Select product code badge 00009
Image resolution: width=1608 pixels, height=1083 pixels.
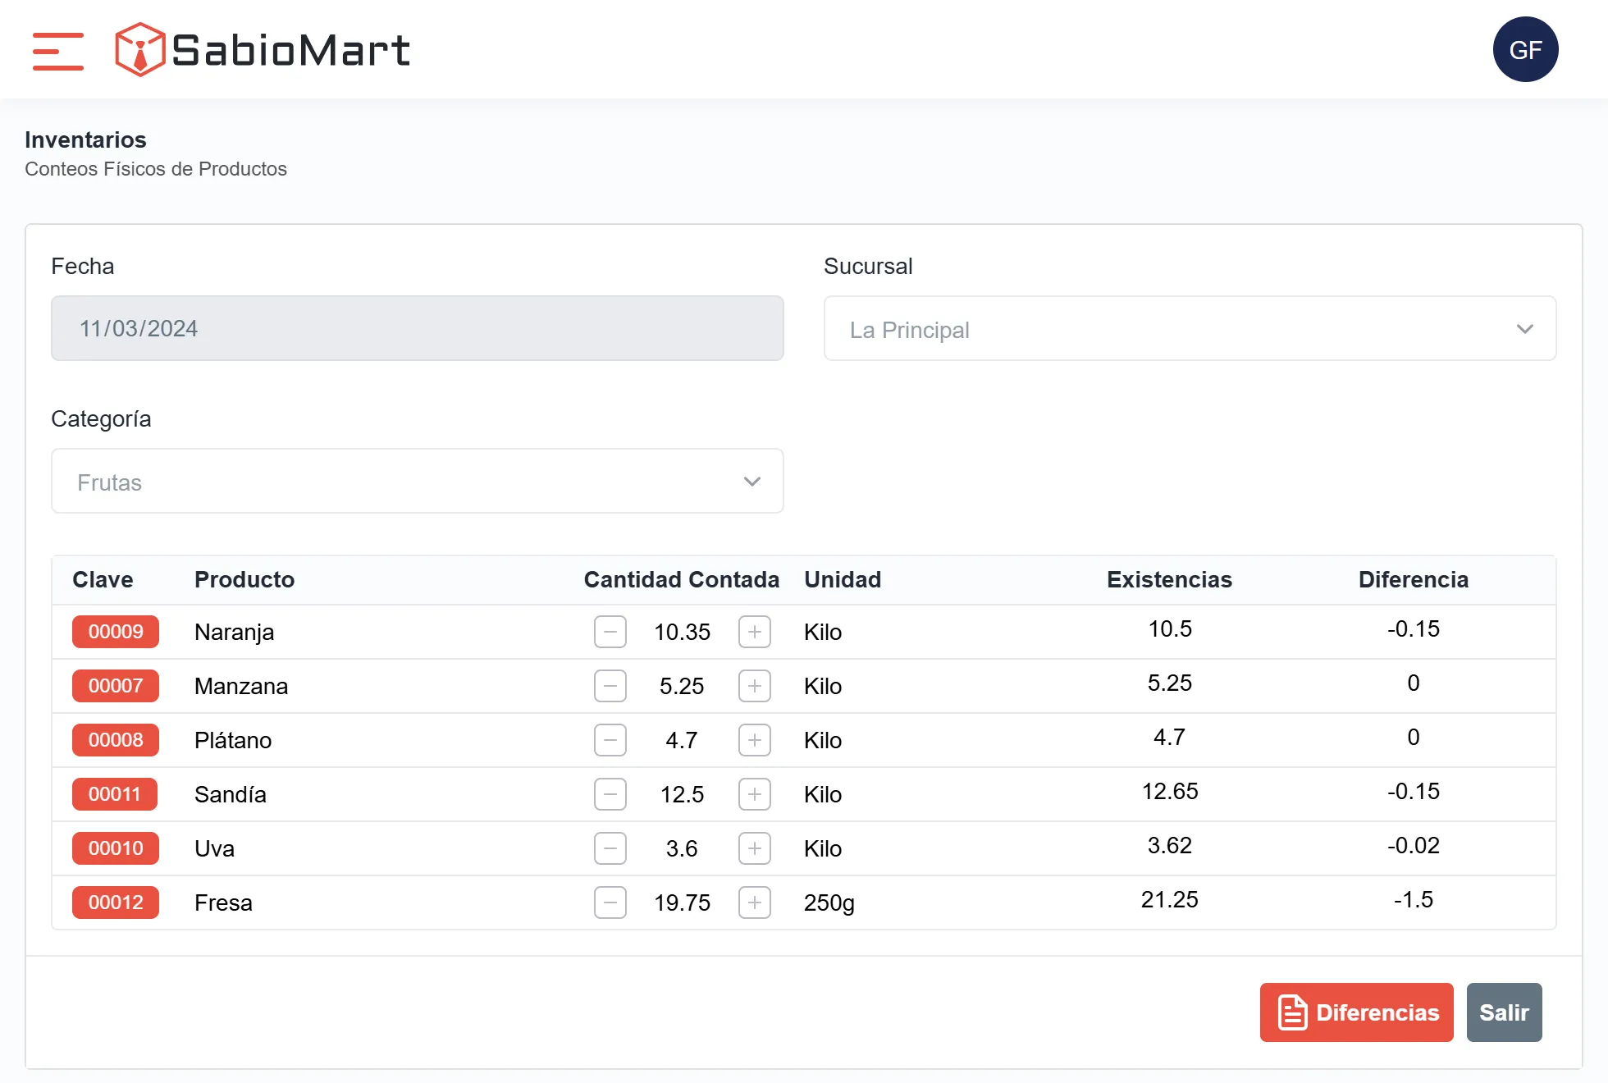(x=116, y=632)
